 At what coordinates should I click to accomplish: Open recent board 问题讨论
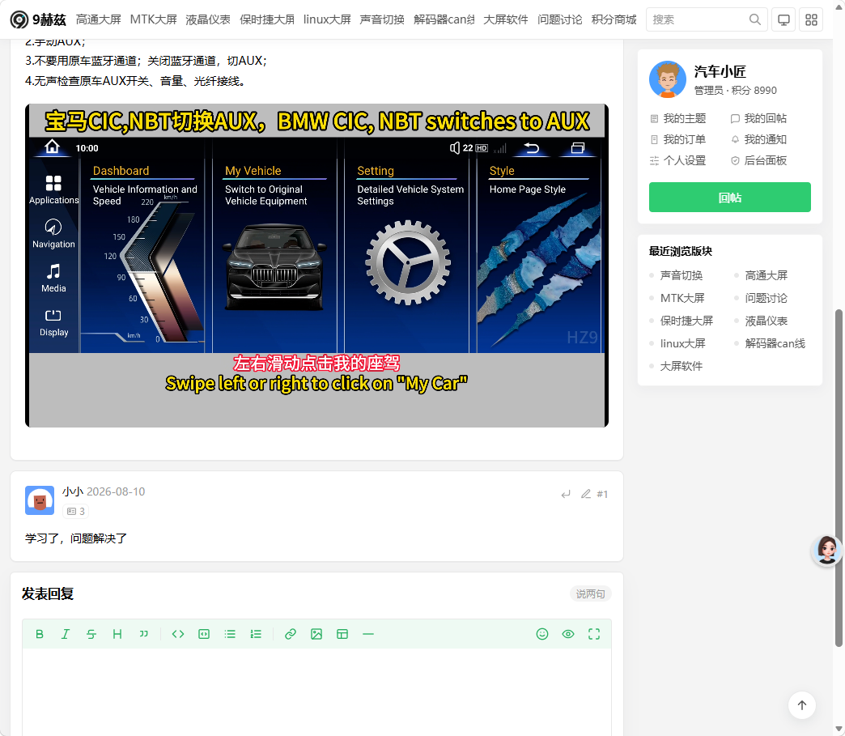pyautogui.click(x=766, y=298)
